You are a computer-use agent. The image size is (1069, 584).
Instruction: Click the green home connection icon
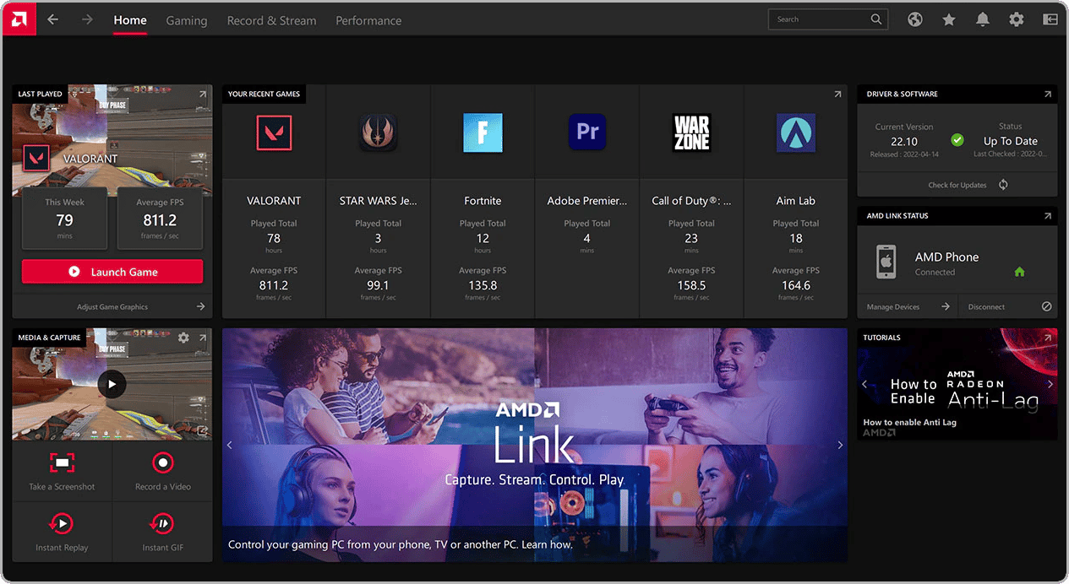coord(1019,272)
